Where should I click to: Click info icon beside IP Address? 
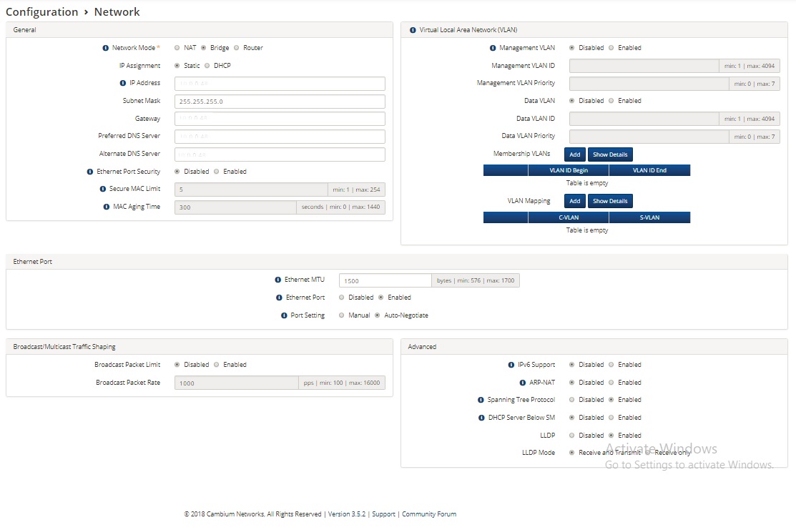pyautogui.click(x=123, y=83)
